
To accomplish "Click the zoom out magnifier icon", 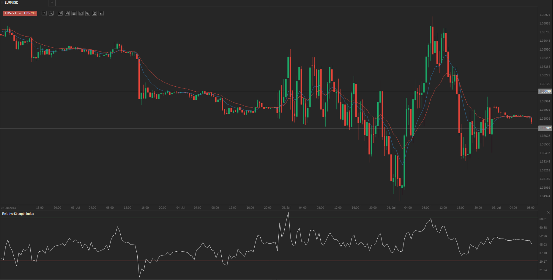I will tap(44, 13).
